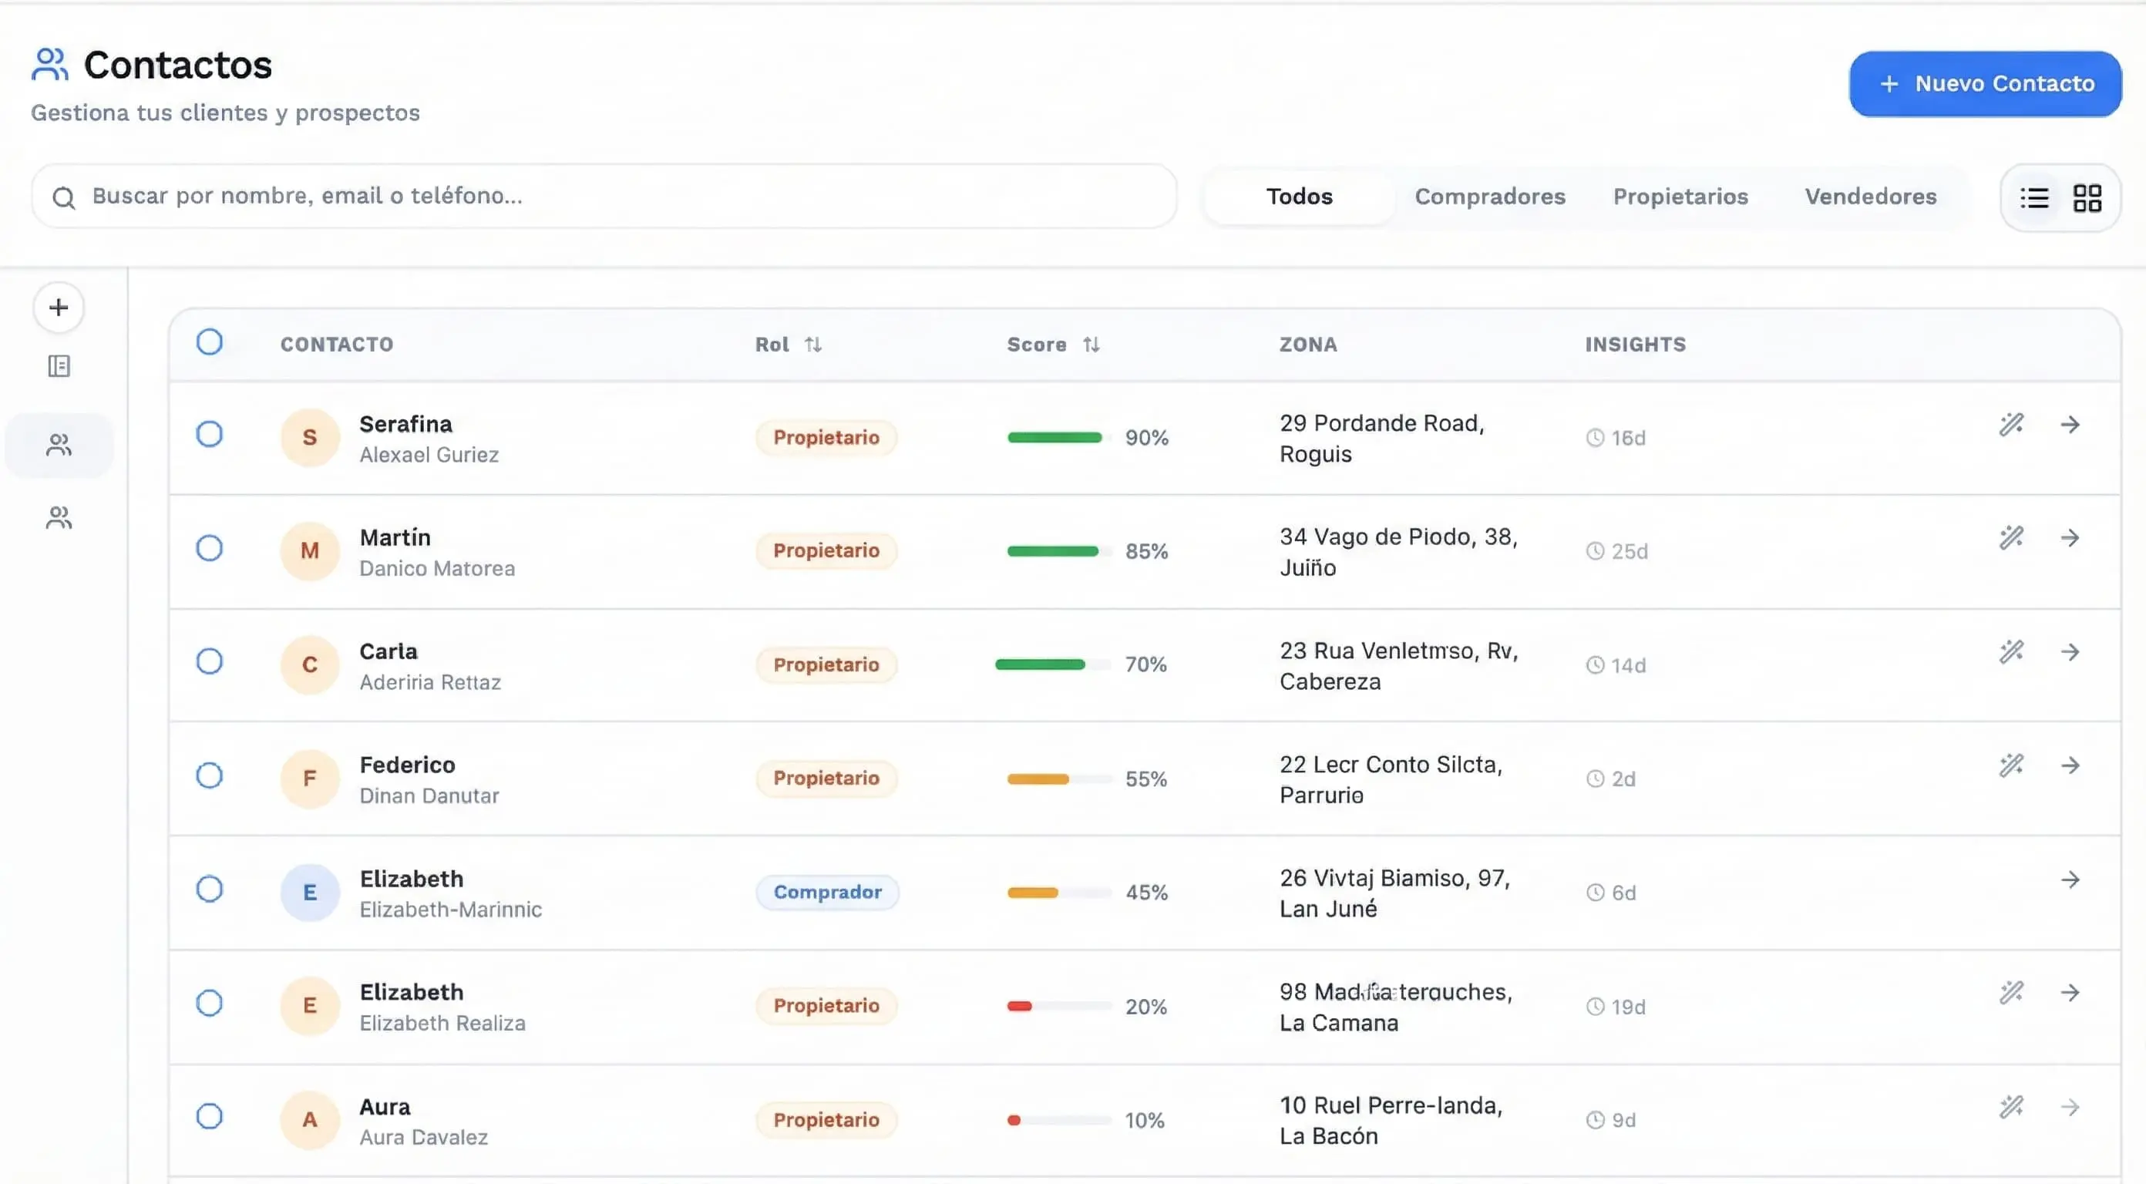Expand Federico's row with the right arrow
Image resolution: width=2146 pixels, height=1184 pixels.
[2072, 765]
